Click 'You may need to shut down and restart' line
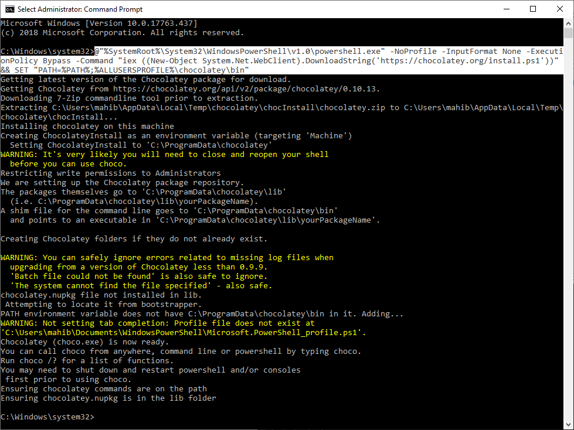 (x=151, y=370)
